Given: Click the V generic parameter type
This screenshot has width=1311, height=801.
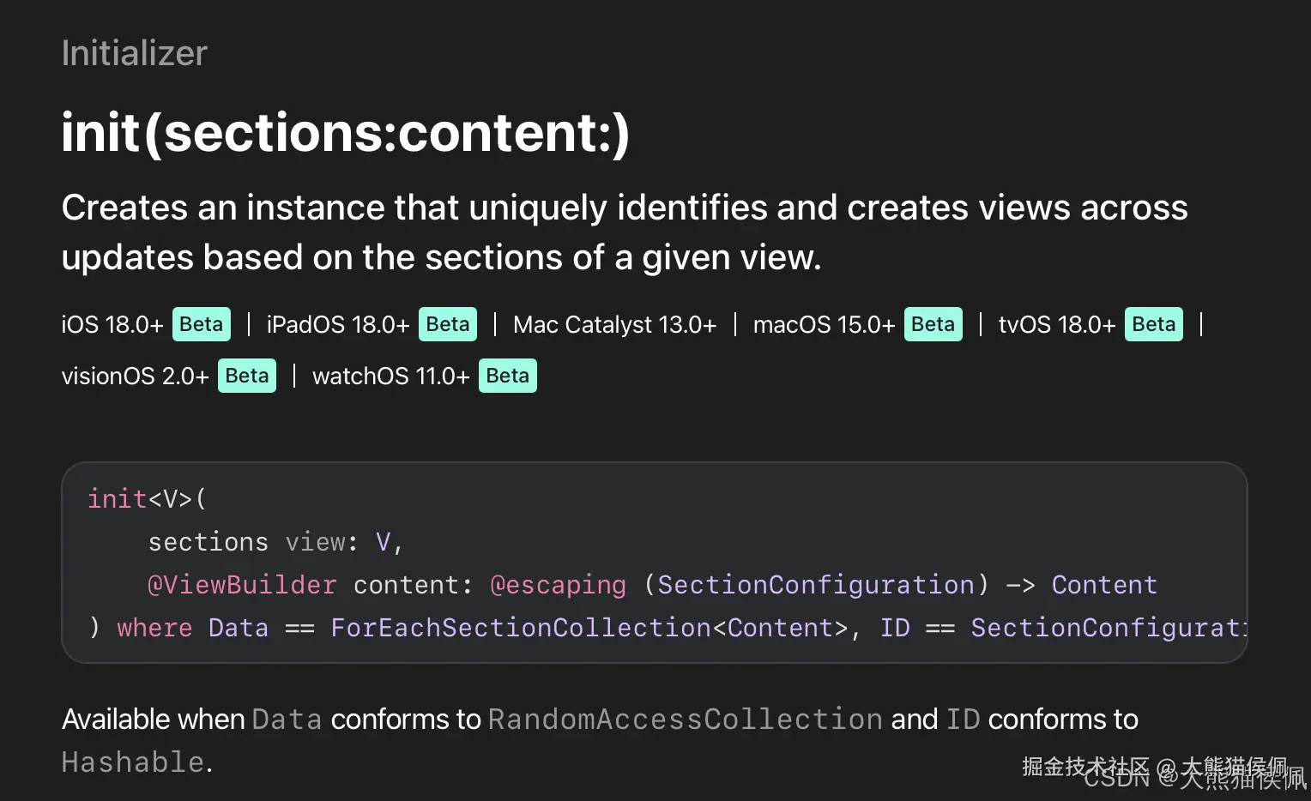Looking at the screenshot, I should pos(383,542).
